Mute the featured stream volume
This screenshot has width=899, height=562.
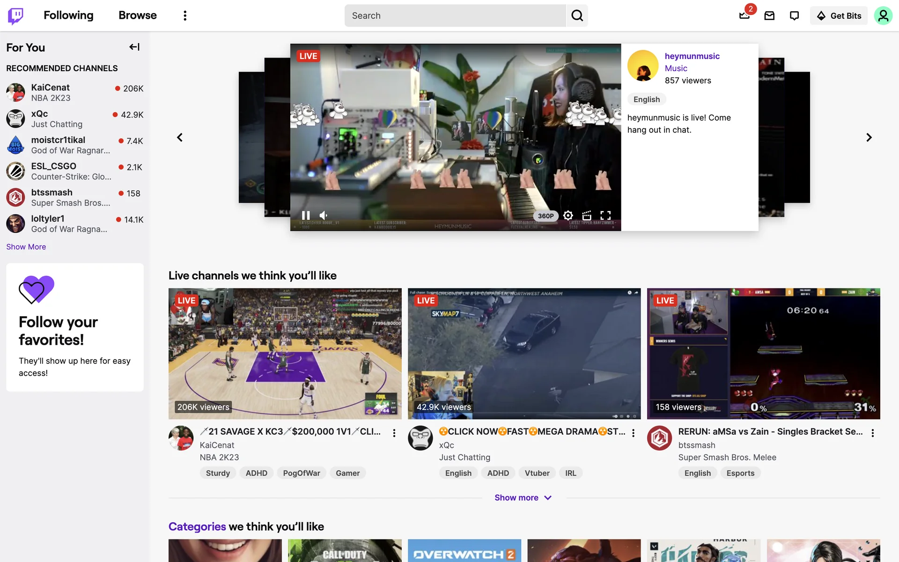click(x=324, y=215)
